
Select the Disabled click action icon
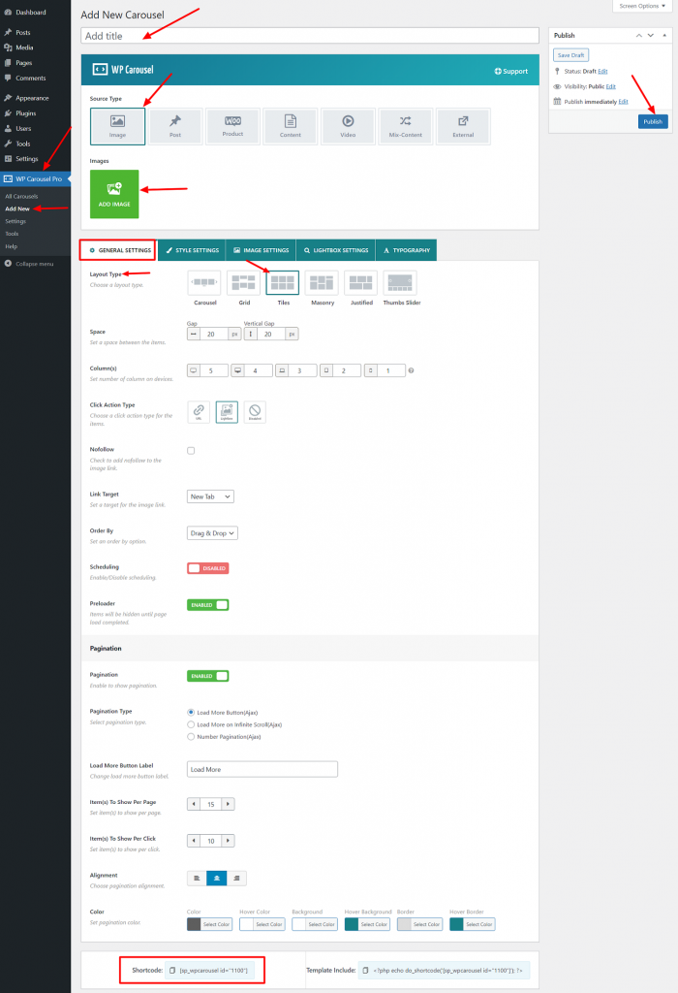[x=255, y=411]
